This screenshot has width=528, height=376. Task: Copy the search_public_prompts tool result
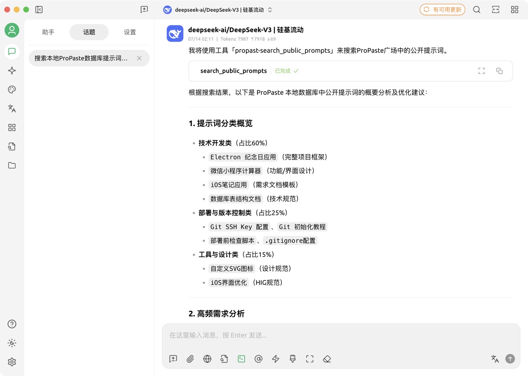pyautogui.click(x=499, y=71)
